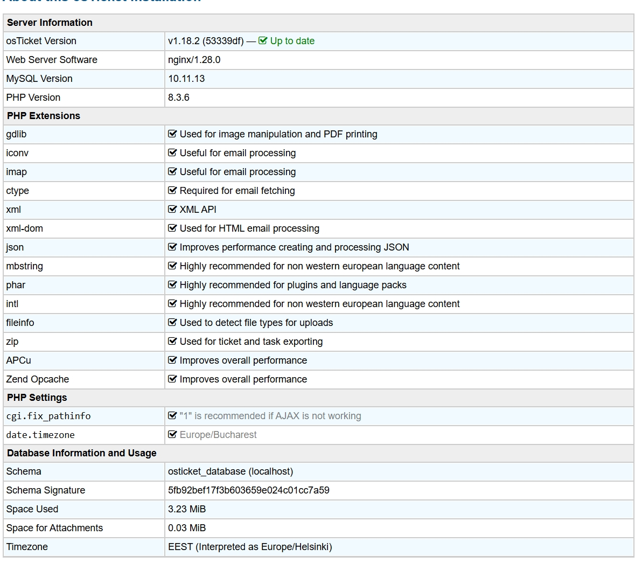Click the check icon beside gdlib description
This screenshot has width=635, height=563.
coord(172,134)
